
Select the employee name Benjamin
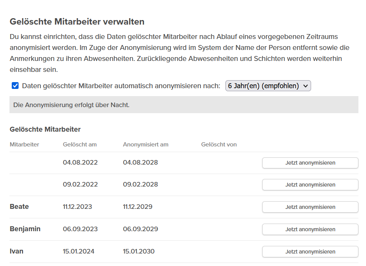tap(25, 229)
